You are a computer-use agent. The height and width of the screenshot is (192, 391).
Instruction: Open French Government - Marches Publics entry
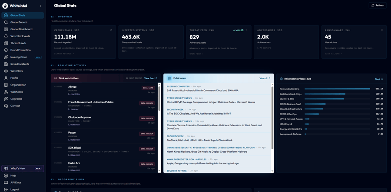[x=104, y=106]
